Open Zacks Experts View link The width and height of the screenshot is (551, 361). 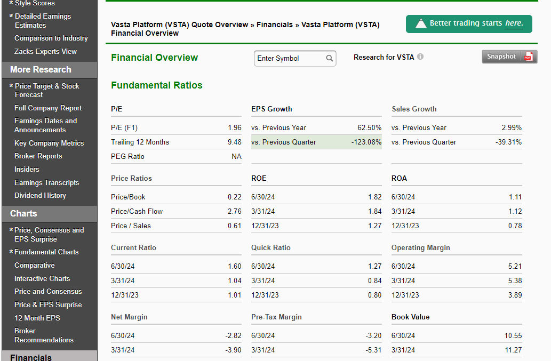[45, 51]
